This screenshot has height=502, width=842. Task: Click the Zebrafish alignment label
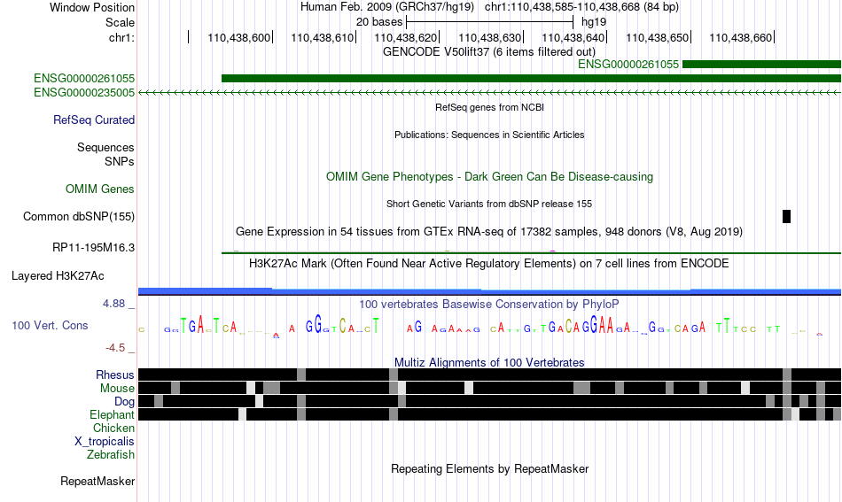coord(111,454)
